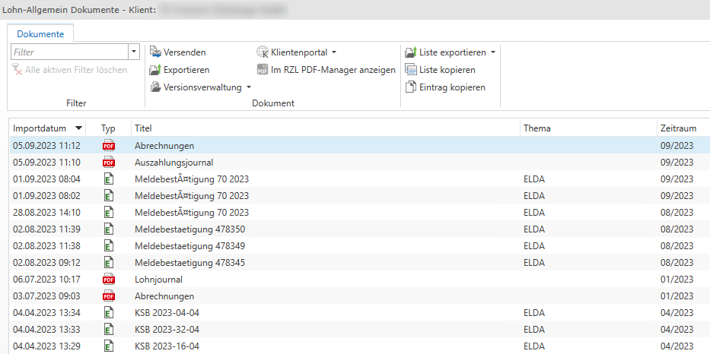This screenshot has height=354, width=710.
Task: Click the Exportieren icon
Action: point(155,70)
